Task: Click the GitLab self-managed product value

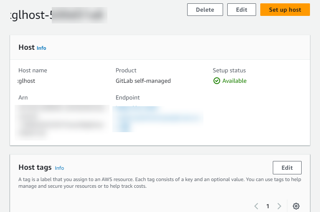Action: point(143,81)
